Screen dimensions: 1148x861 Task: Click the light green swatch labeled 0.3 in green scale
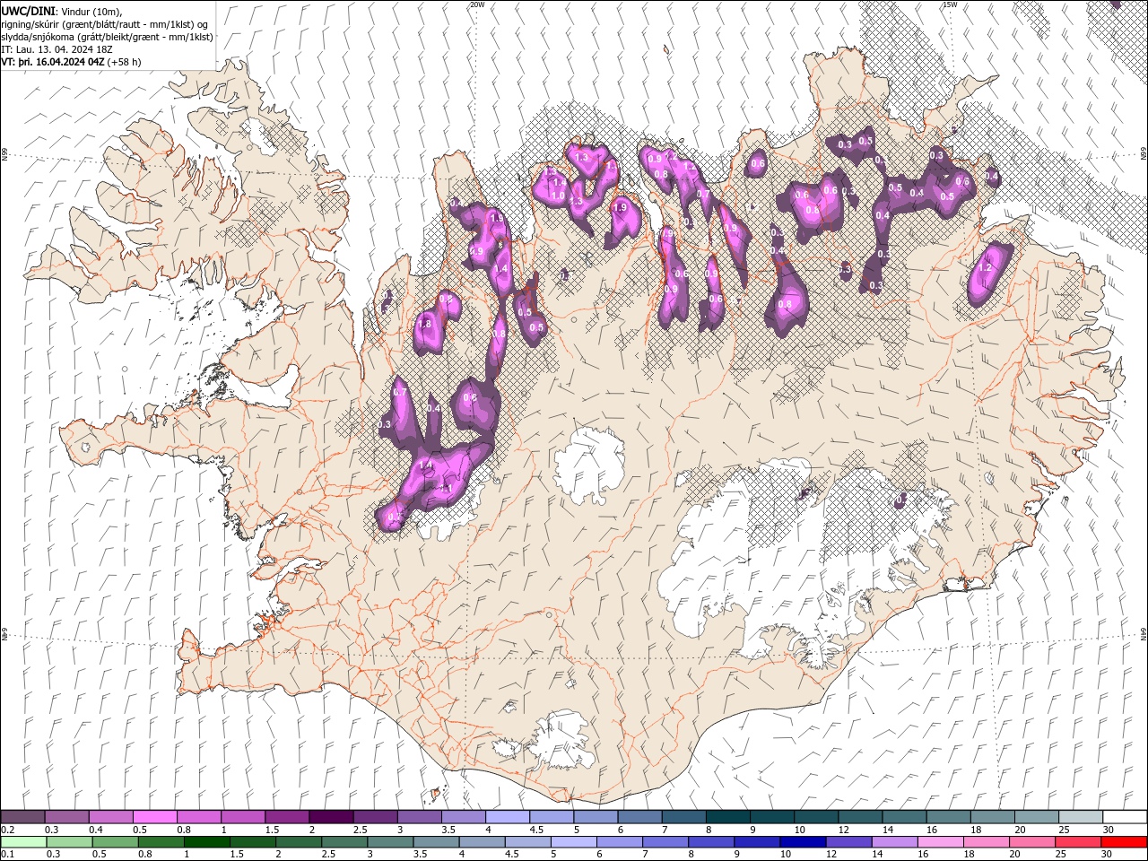pos(68,842)
